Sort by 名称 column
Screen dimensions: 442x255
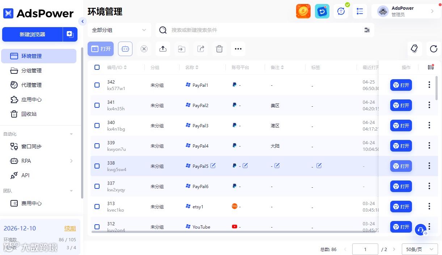(197, 67)
